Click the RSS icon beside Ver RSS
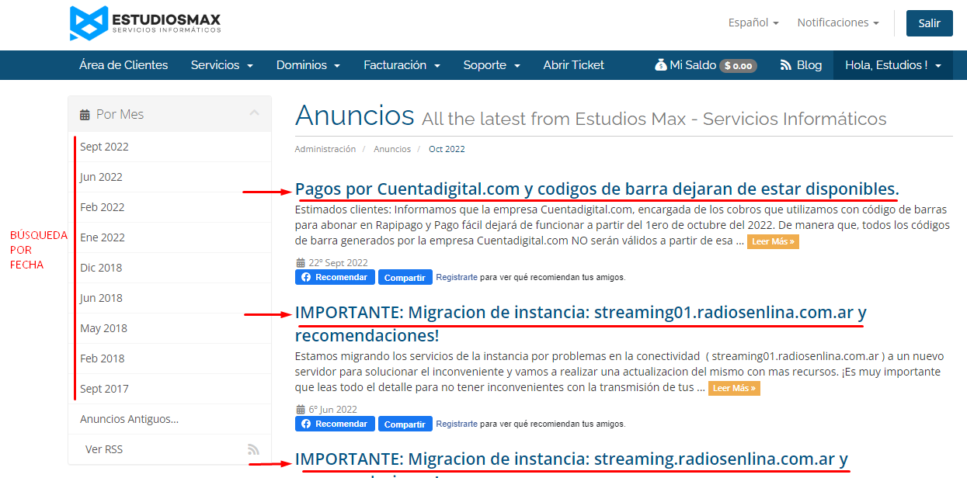The height and width of the screenshot is (478, 967). pyautogui.click(x=253, y=449)
